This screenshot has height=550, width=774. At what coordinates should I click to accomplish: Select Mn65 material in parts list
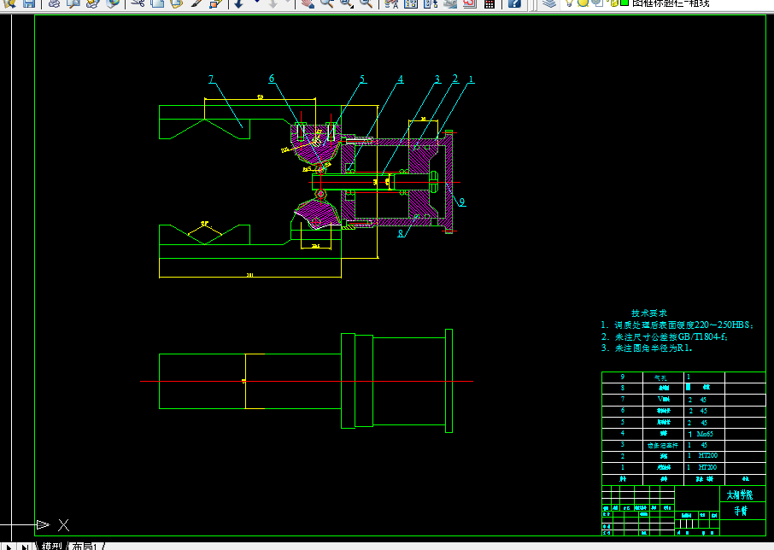(705, 434)
